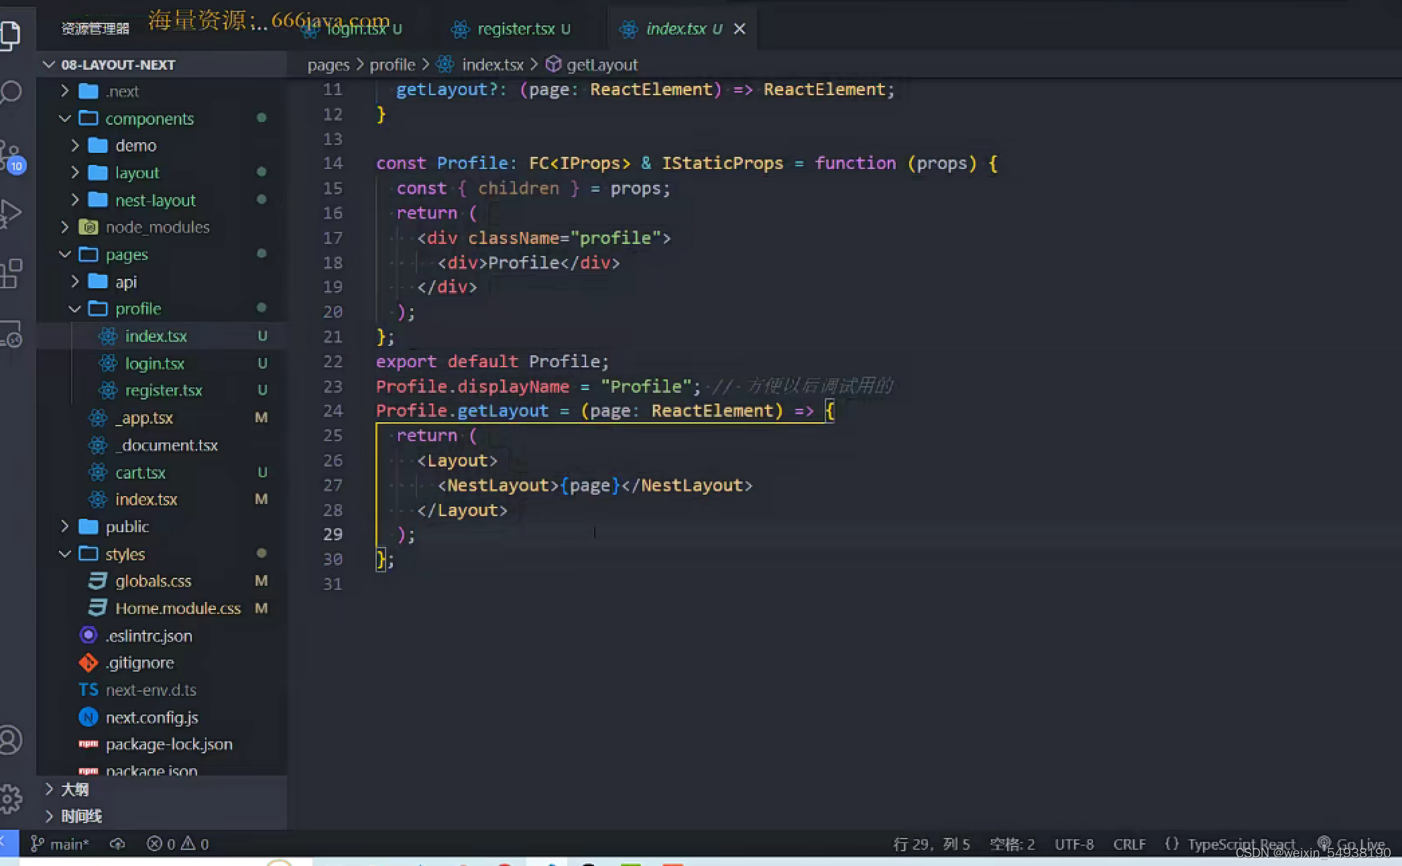Switch to register.tsx editor tab
This screenshot has width=1402, height=866.
pos(514,29)
